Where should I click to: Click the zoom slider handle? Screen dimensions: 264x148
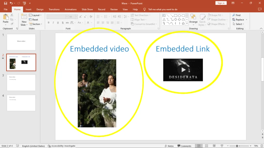tap(237, 146)
